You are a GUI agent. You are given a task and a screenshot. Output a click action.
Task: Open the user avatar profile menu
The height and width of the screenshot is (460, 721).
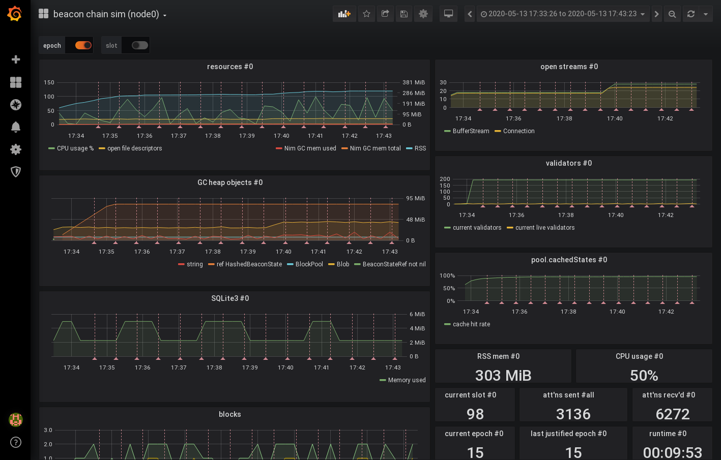(x=16, y=420)
